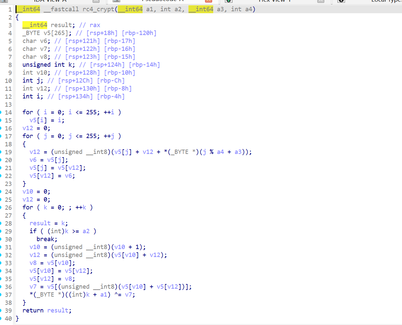402x325 pixels.
Task: Click line number 31 in the gutter
Action: click(x=8, y=247)
